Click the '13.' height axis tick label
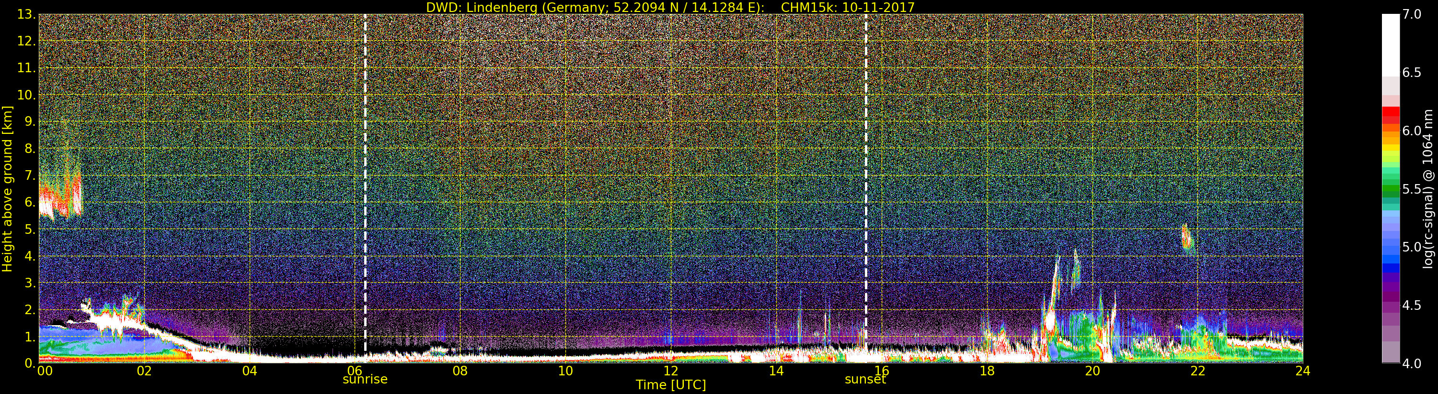The height and width of the screenshot is (394, 1438). click(x=27, y=14)
